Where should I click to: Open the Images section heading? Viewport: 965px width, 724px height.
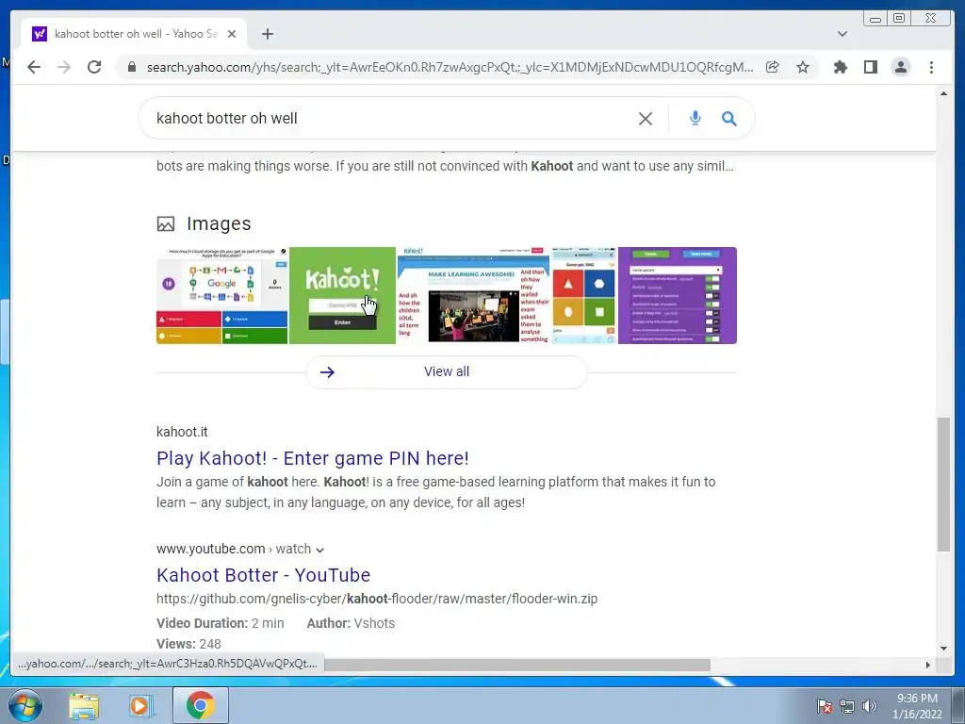coord(219,223)
